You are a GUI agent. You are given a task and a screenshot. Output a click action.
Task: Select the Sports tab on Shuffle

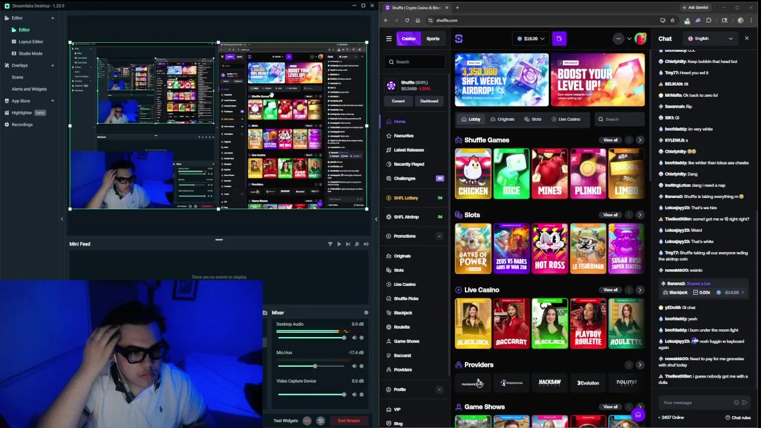point(433,39)
